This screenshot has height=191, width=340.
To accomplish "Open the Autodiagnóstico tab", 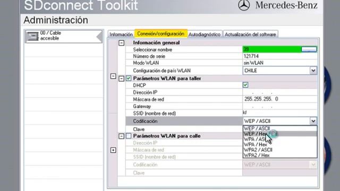I will [204, 34].
